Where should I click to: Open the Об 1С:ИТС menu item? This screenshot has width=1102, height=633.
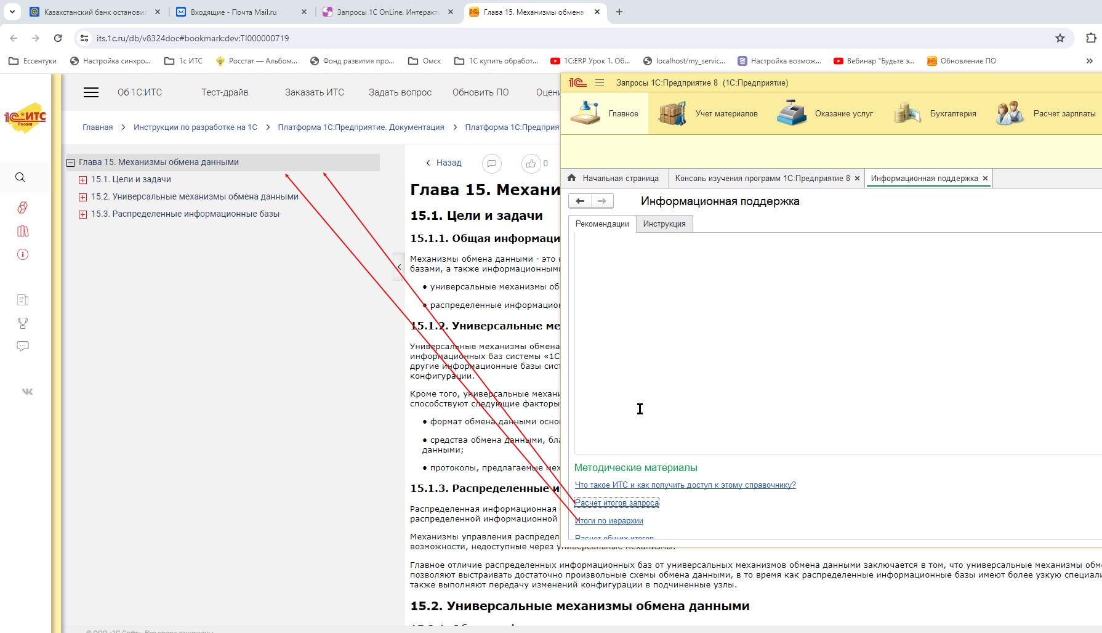140,92
